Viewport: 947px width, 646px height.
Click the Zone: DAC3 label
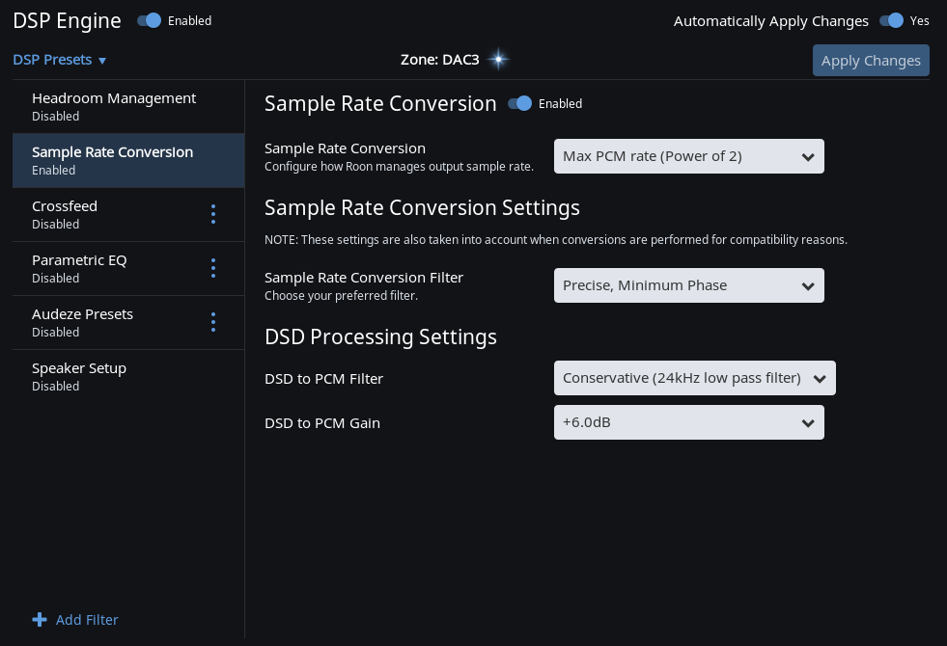(439, 60)
